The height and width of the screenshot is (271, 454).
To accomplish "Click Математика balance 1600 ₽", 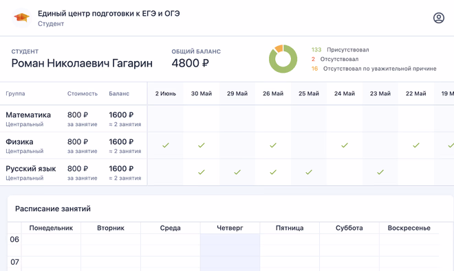I will [x=121, y=115].
